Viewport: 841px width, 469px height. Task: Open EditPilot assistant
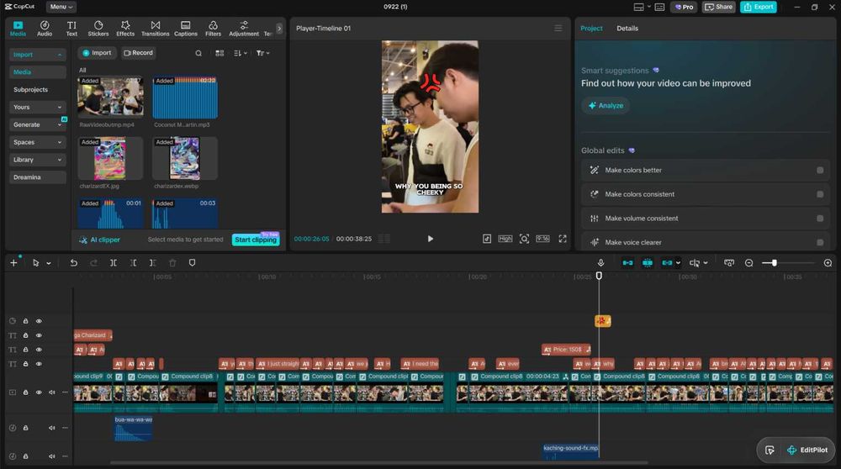[x=807, y=450]
